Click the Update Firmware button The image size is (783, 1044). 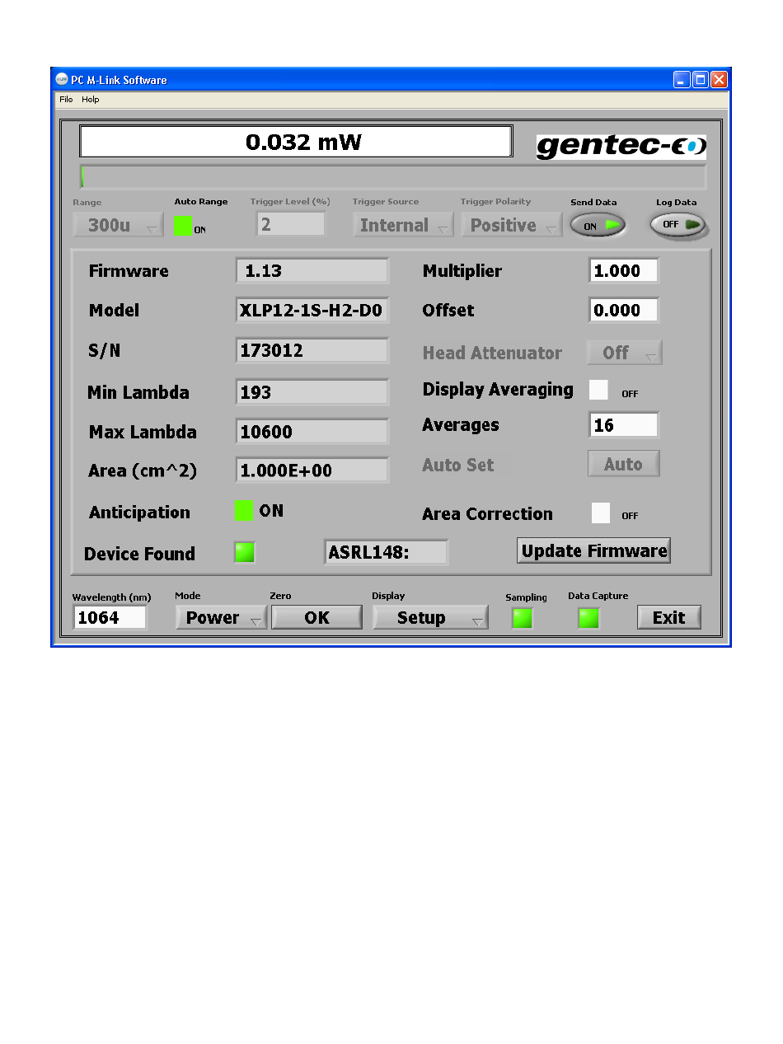tap(594, 550)
